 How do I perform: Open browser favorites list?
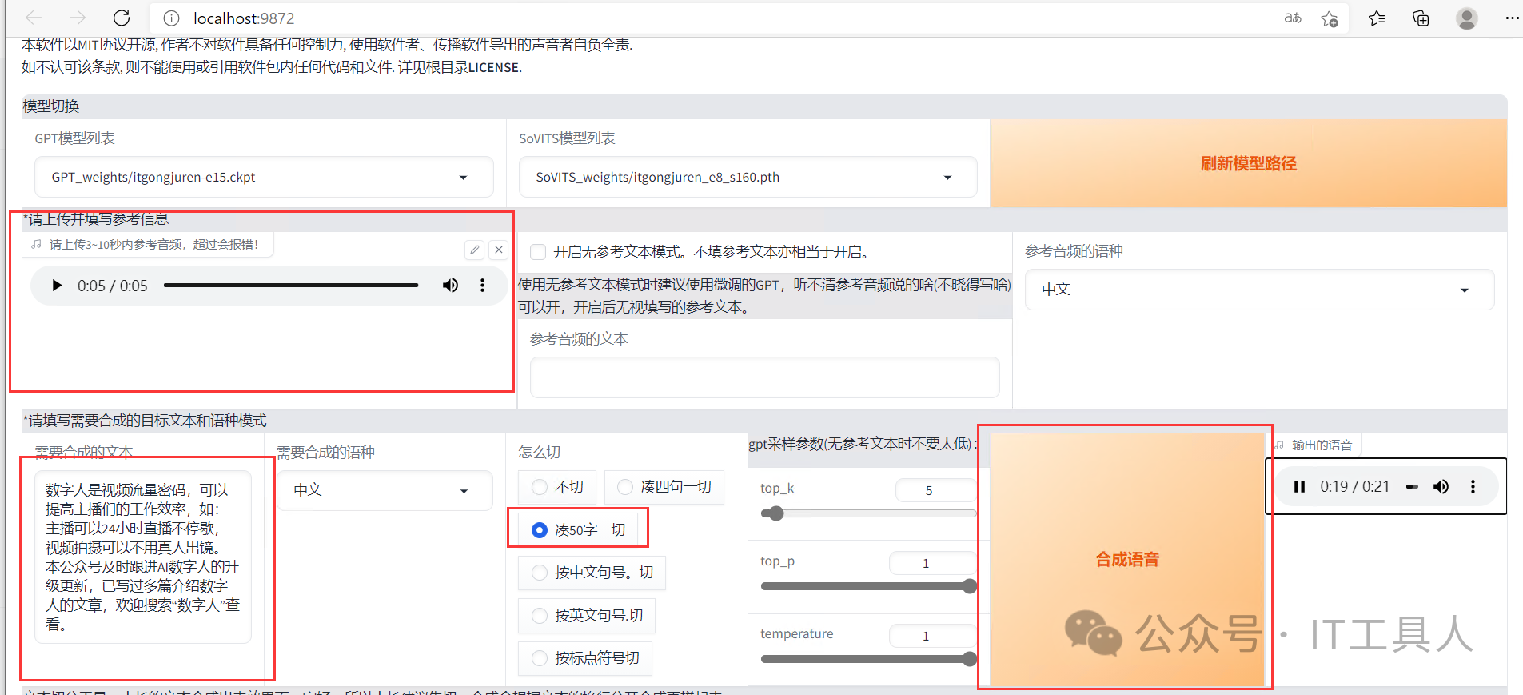[x=1376, y=18]
